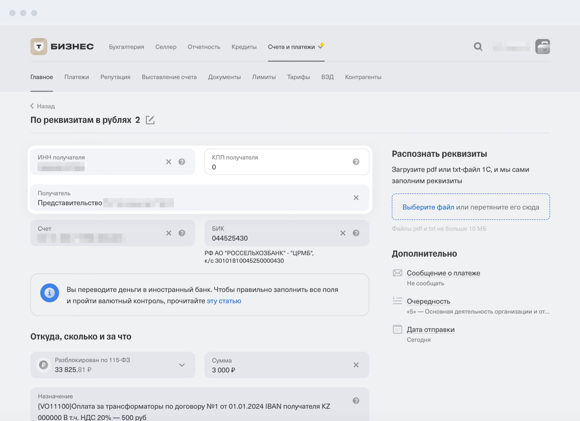This screenshot has height=421, width=580.
Task: Click the search magnifier icon in header
Action: click(478, 47)
